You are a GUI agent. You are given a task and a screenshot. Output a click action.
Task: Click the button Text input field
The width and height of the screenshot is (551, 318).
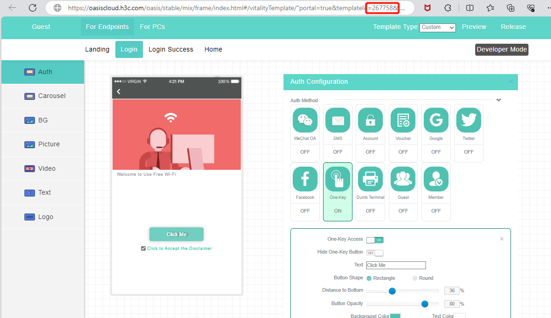coord(396,265)
